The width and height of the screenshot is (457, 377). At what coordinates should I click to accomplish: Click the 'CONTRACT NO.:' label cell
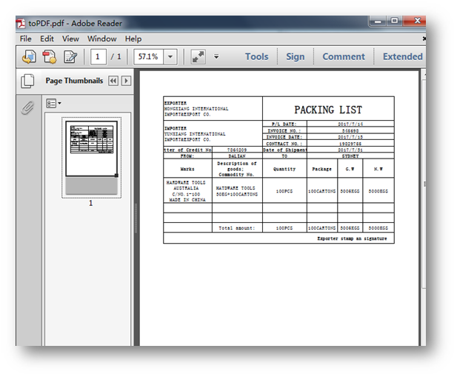coord(284,144)
